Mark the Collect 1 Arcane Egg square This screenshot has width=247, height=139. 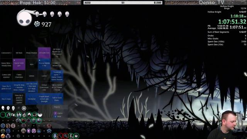coord(57,64)
